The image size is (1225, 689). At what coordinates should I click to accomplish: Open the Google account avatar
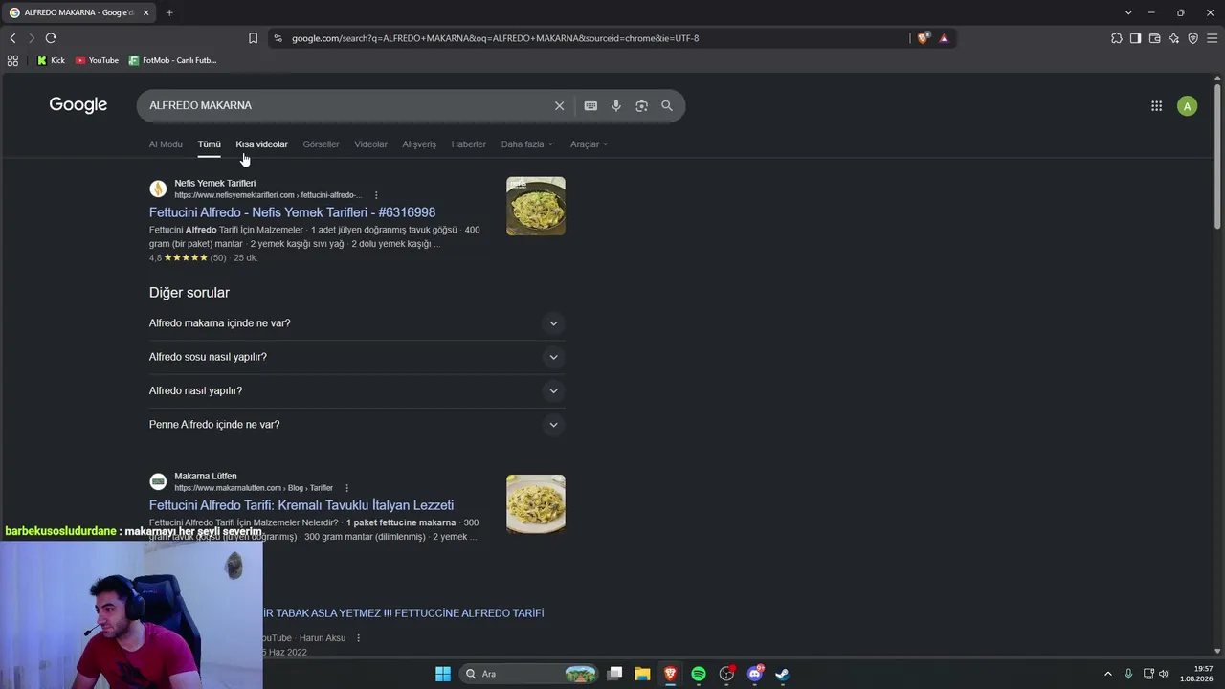[1187, 106]
